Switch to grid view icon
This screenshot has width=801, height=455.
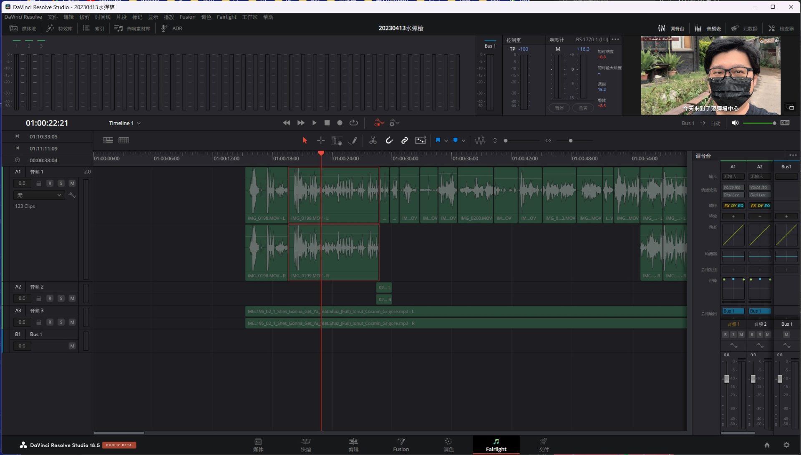coord(123,140)
